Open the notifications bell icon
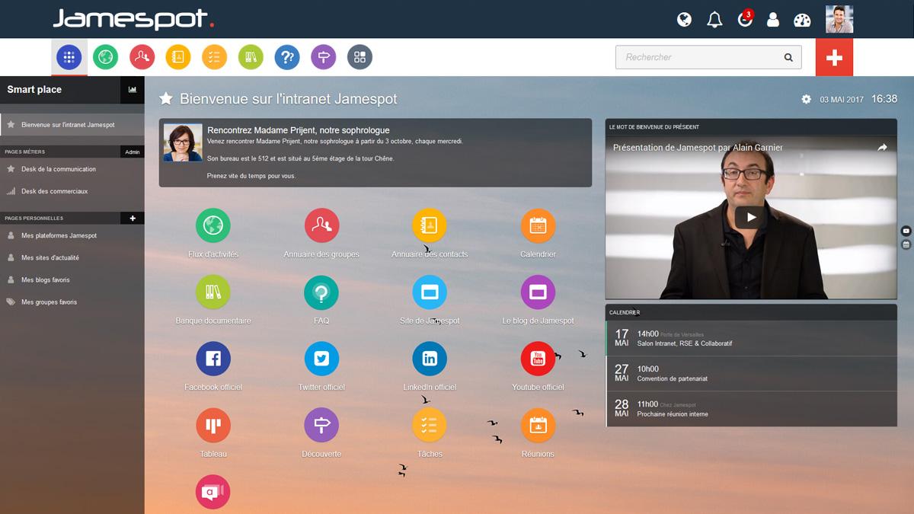Screen dimensions: 914x514 714,20
